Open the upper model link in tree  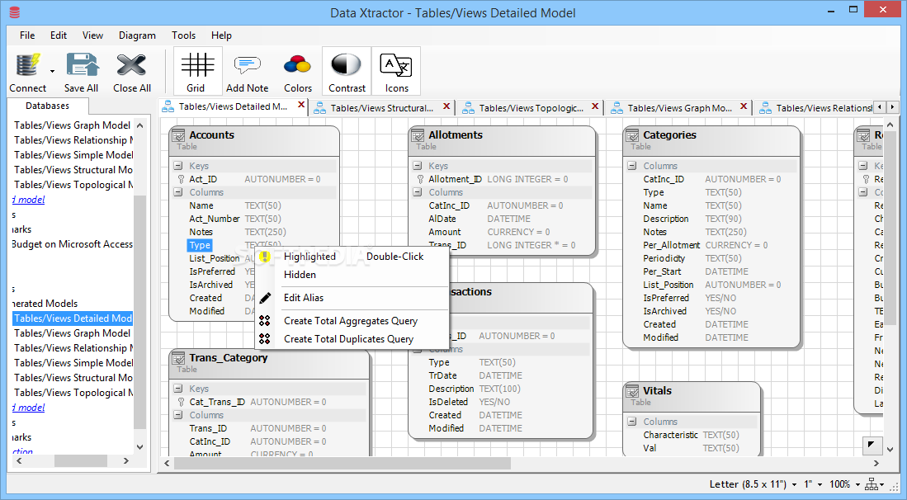pos(29,200)
